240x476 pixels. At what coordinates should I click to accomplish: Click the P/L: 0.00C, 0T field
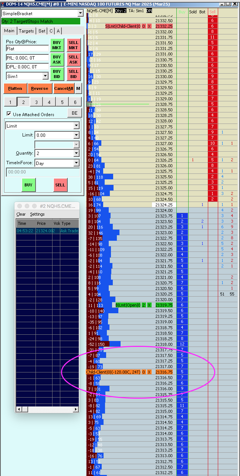click(x=27, y=58)
